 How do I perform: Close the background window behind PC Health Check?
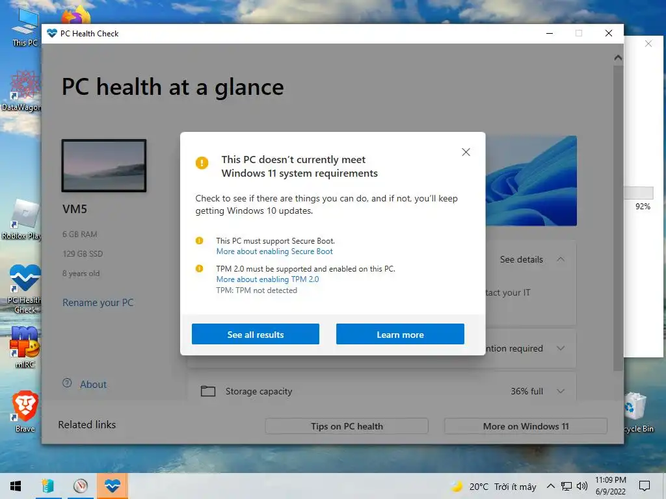point(648,44)
